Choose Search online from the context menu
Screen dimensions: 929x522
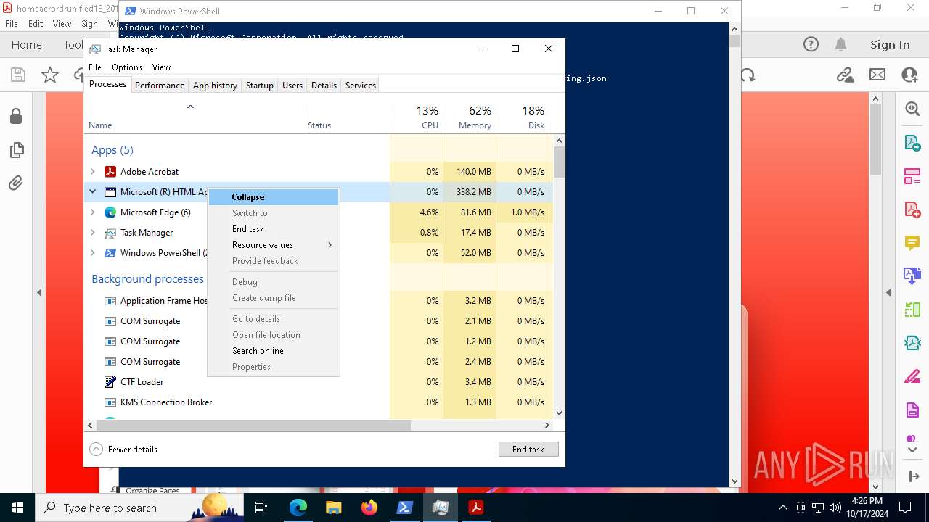pos(274,351)
